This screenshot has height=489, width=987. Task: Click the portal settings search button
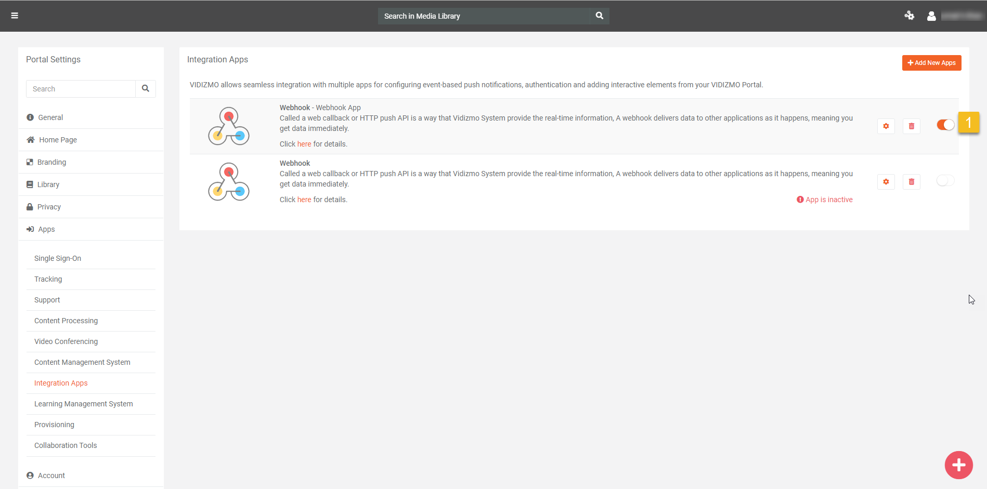[146, 89]
